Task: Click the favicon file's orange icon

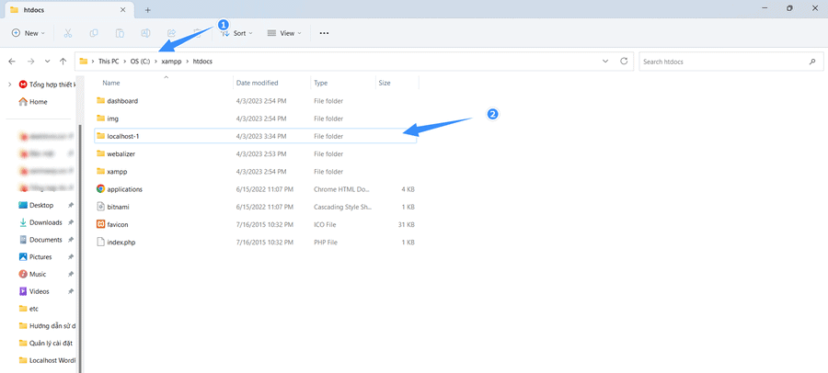Action: pos(101,224)
